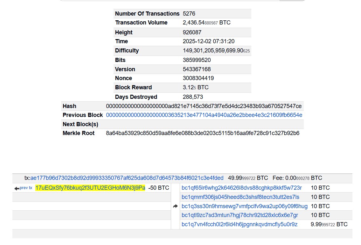Open output address starting bc1q7vn4fcch0l2r6
This screenshot has width=361, height=245.
[239, 224]
